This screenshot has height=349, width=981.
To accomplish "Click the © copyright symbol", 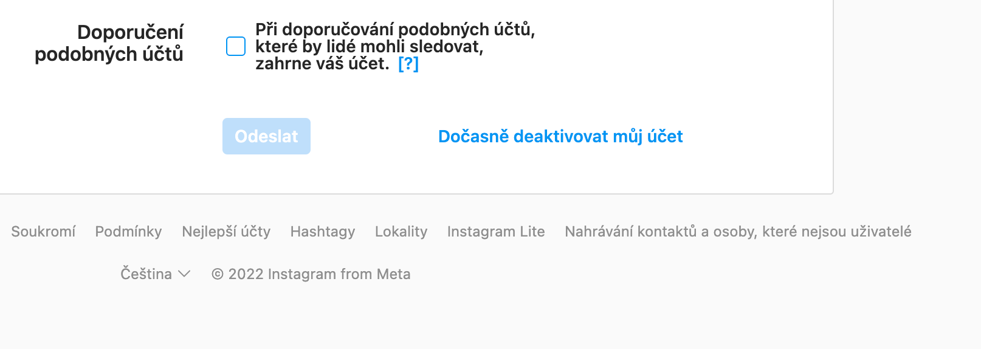I will tap(217, 275).
